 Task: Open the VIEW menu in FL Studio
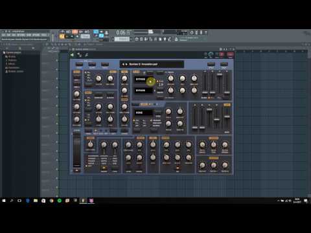coord(29,35)
